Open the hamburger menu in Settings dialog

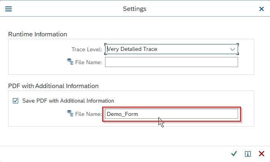pyautogui.click(x=8, y=9)
